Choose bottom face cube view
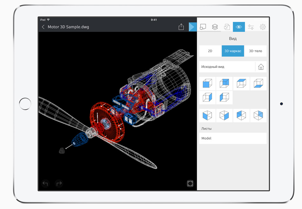Screen dimensions: 302x209 (258, 83)
